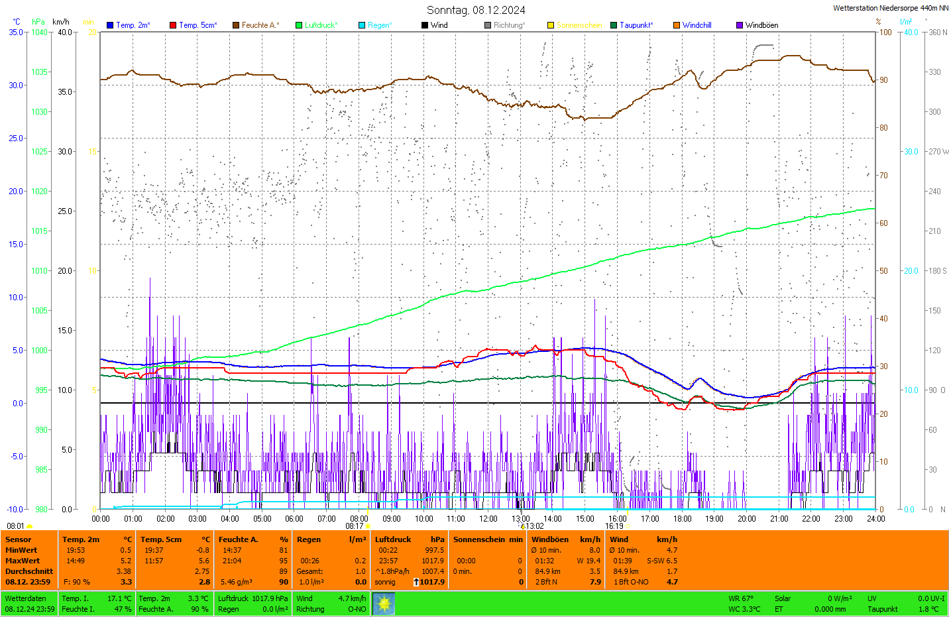Click the blue Temp. 2m legend swatch

110,25
